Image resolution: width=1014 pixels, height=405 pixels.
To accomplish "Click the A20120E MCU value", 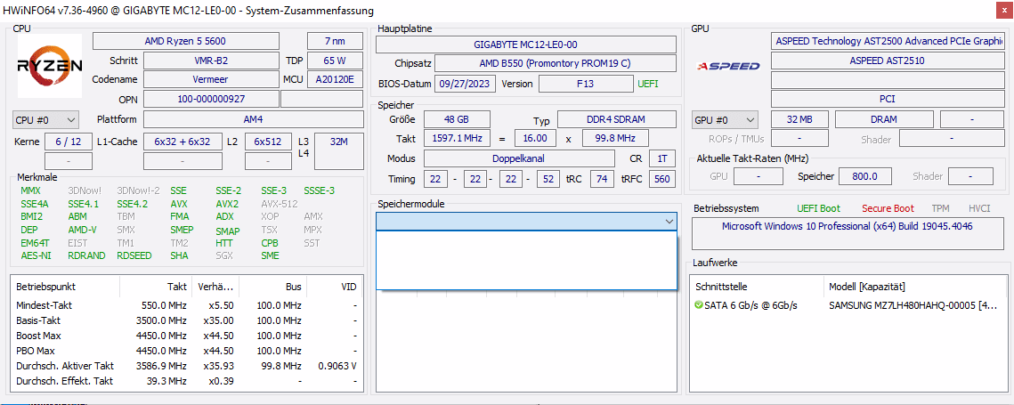I will [x=335, y=79].
